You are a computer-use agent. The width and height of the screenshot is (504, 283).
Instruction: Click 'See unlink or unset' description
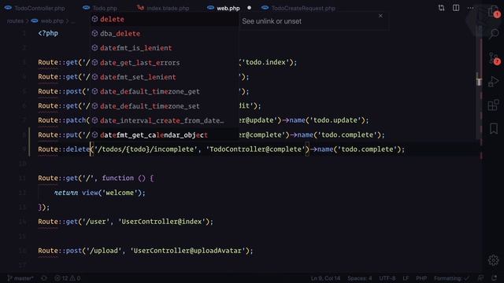point(272,21)
